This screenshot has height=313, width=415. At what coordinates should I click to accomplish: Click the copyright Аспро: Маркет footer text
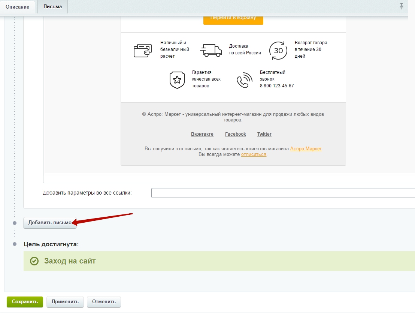tap(233, 117)
